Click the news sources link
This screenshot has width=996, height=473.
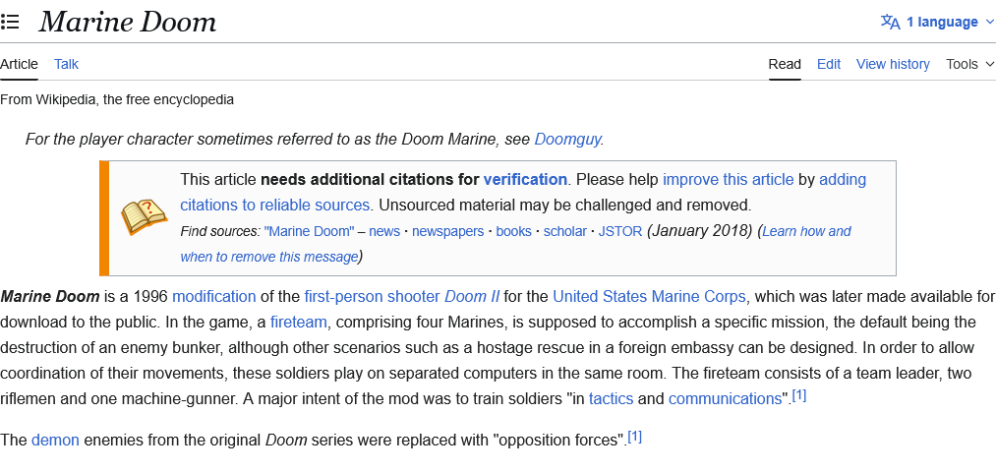(384, 232)
